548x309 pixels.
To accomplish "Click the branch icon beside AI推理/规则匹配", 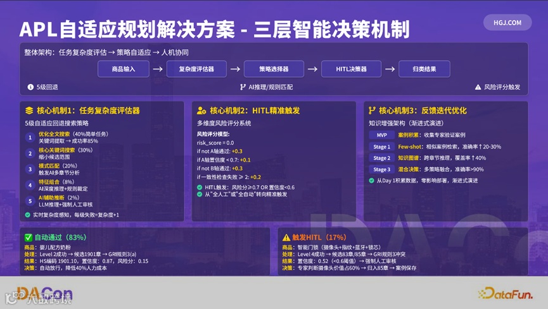I will [x=243, y=87].
